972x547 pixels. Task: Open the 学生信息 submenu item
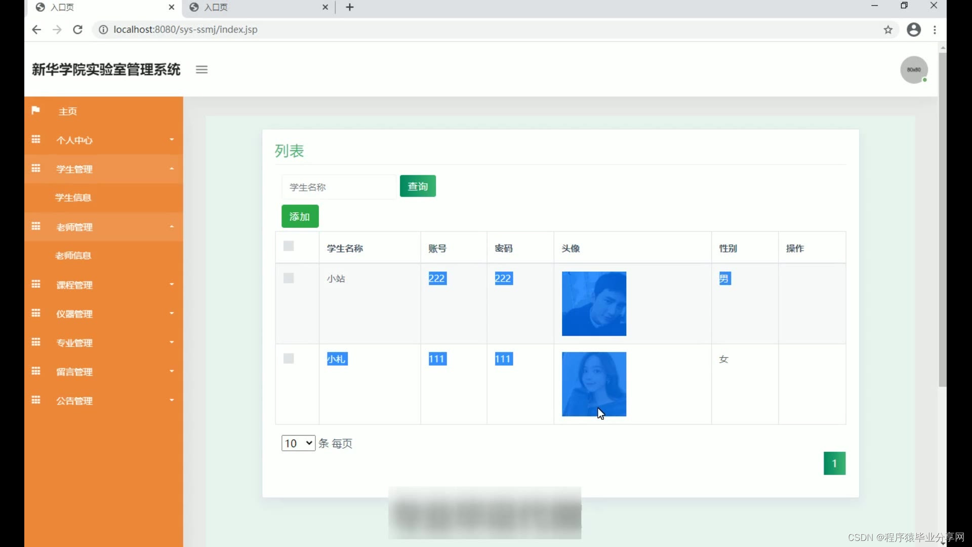coord(73,198)
